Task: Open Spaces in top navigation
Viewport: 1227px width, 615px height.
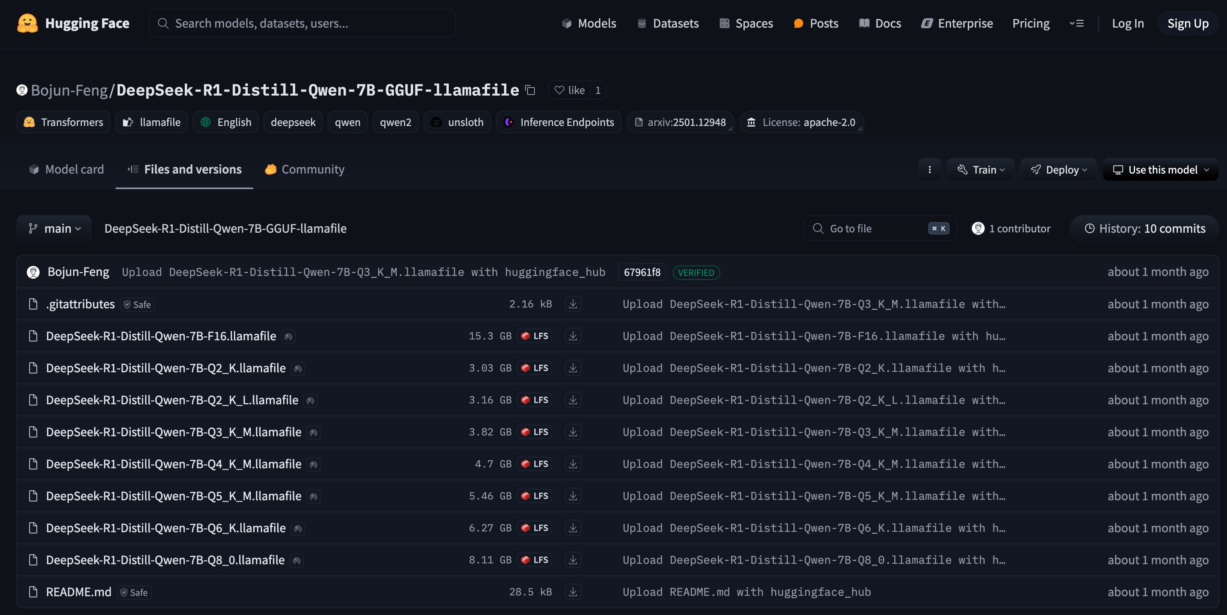Action: point(746,23)
